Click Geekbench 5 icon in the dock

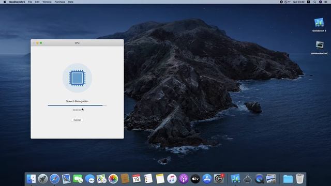[x=235, y=179]
